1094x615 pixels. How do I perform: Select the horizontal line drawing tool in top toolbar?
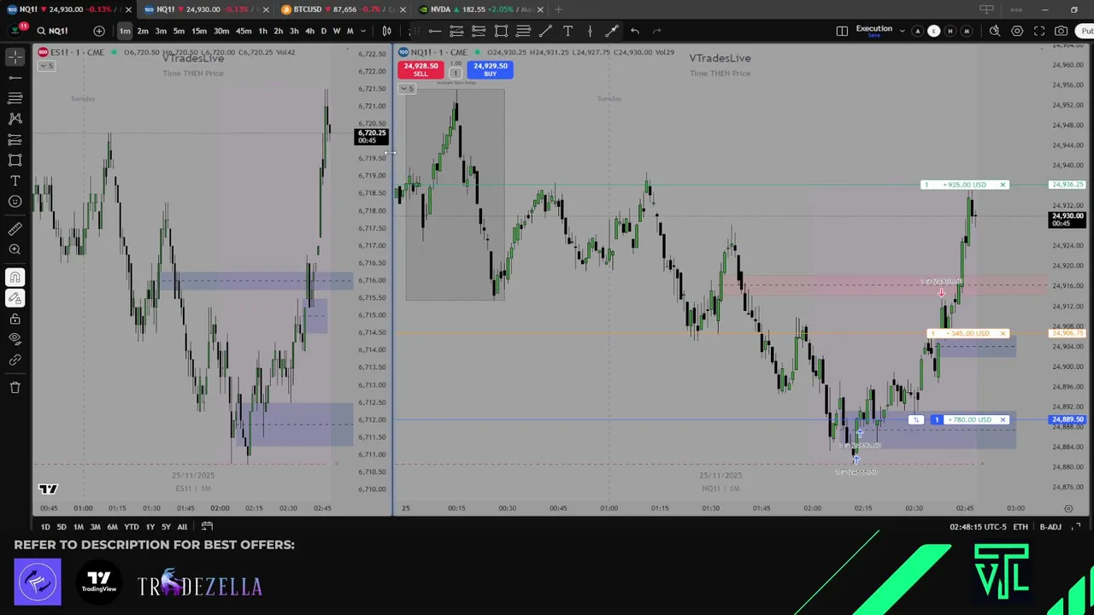coord(434,32)
